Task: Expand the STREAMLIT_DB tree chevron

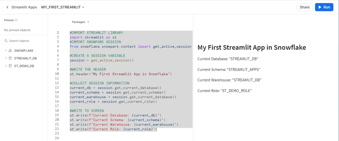Action: [6, 58]
